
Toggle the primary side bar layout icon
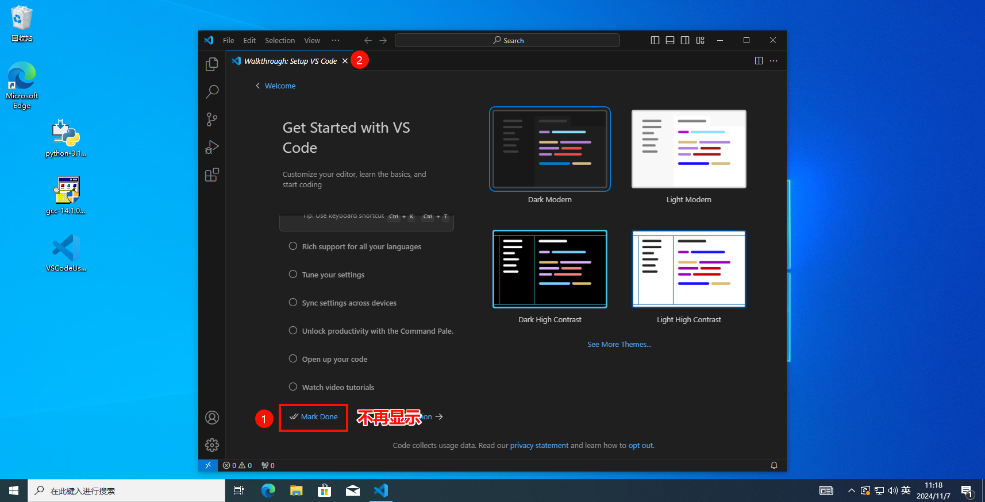click(655, 40)
